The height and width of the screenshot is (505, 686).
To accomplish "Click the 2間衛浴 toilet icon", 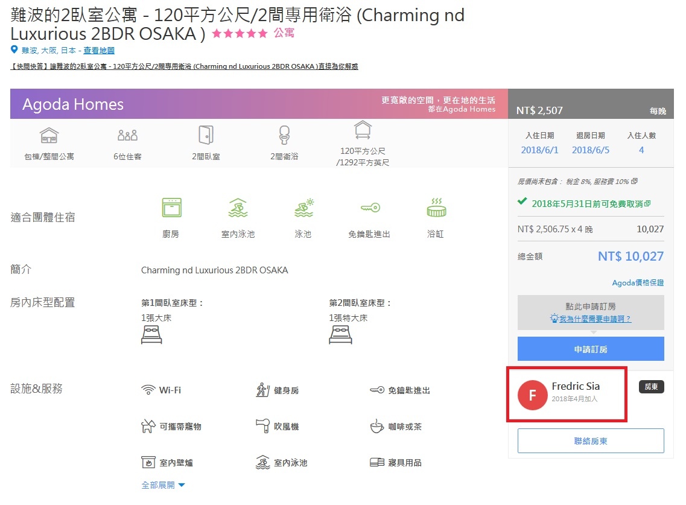I will 284,135.
